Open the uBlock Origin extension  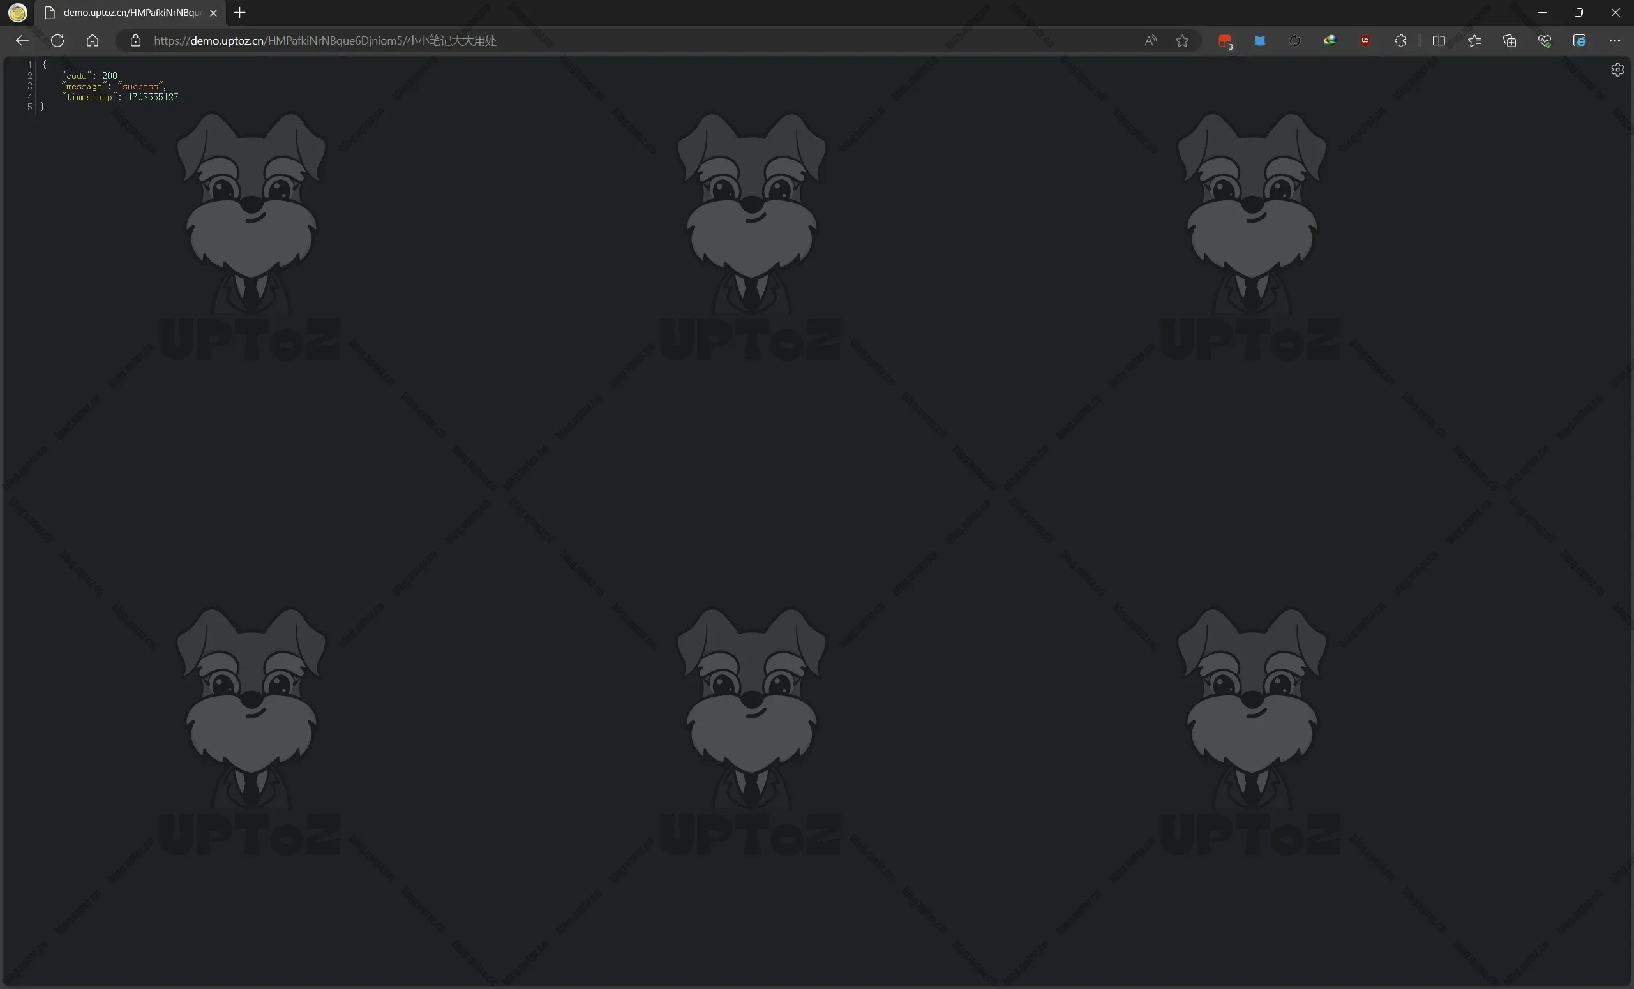(1365, 40)
